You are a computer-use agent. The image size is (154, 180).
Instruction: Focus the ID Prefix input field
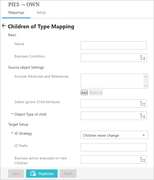pos(114,147)
